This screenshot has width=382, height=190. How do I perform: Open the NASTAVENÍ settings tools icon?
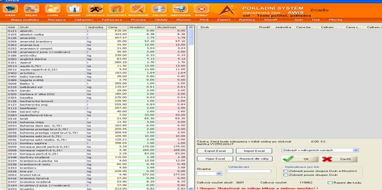138,9
